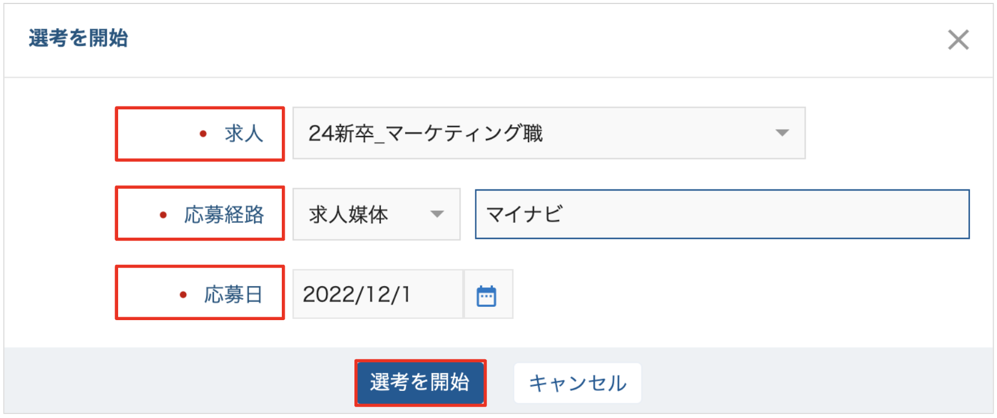Focus the マイナビ text input field
997x418 pixels.
[722, 214]
